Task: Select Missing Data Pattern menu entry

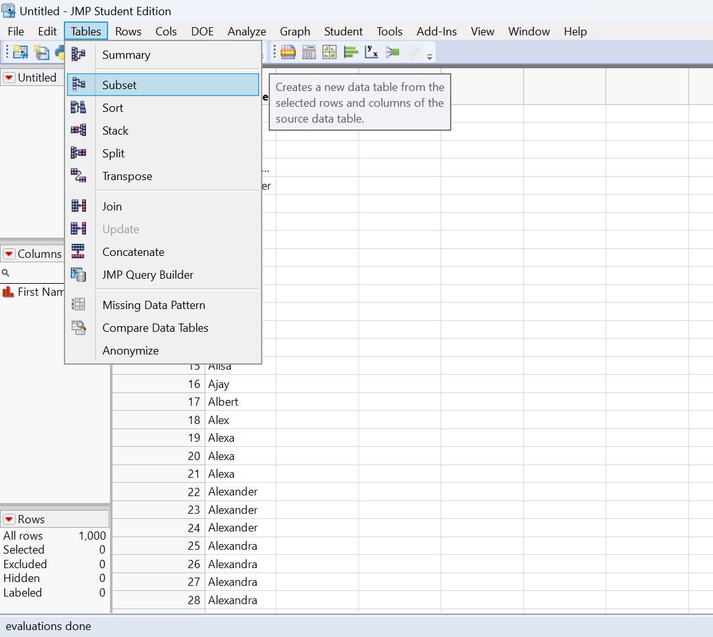Action: (x=154, y=305)
